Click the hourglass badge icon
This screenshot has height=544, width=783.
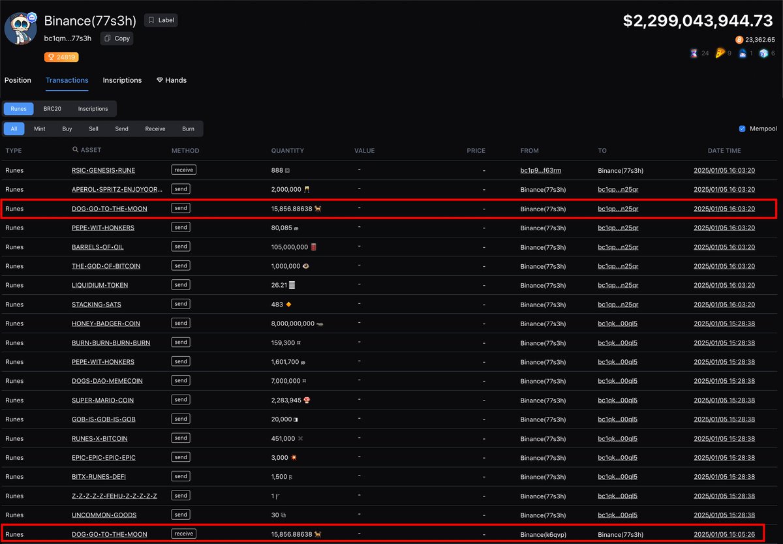pos(694,53)
